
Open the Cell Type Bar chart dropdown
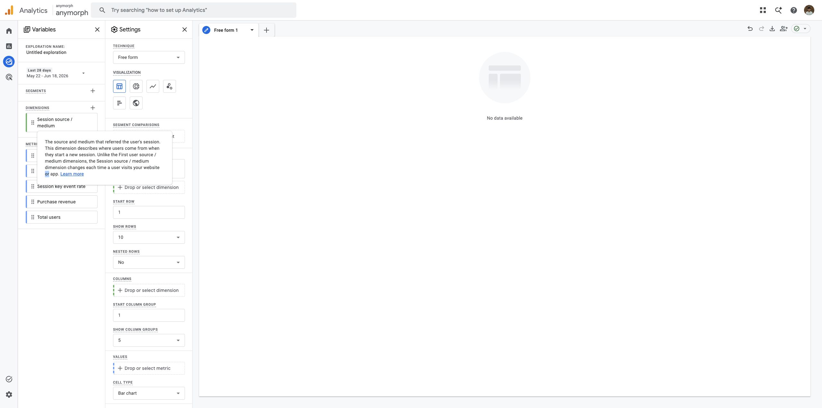tap(149, 393)
